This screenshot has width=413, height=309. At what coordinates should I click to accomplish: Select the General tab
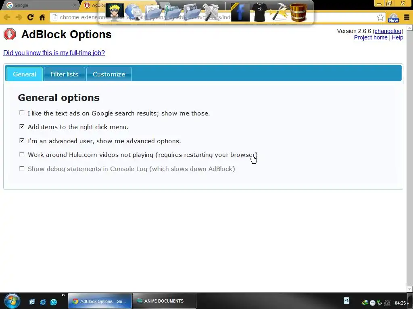pos(25,74)
